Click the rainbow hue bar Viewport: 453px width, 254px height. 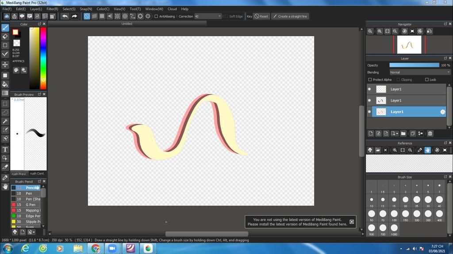click(43, 58)
